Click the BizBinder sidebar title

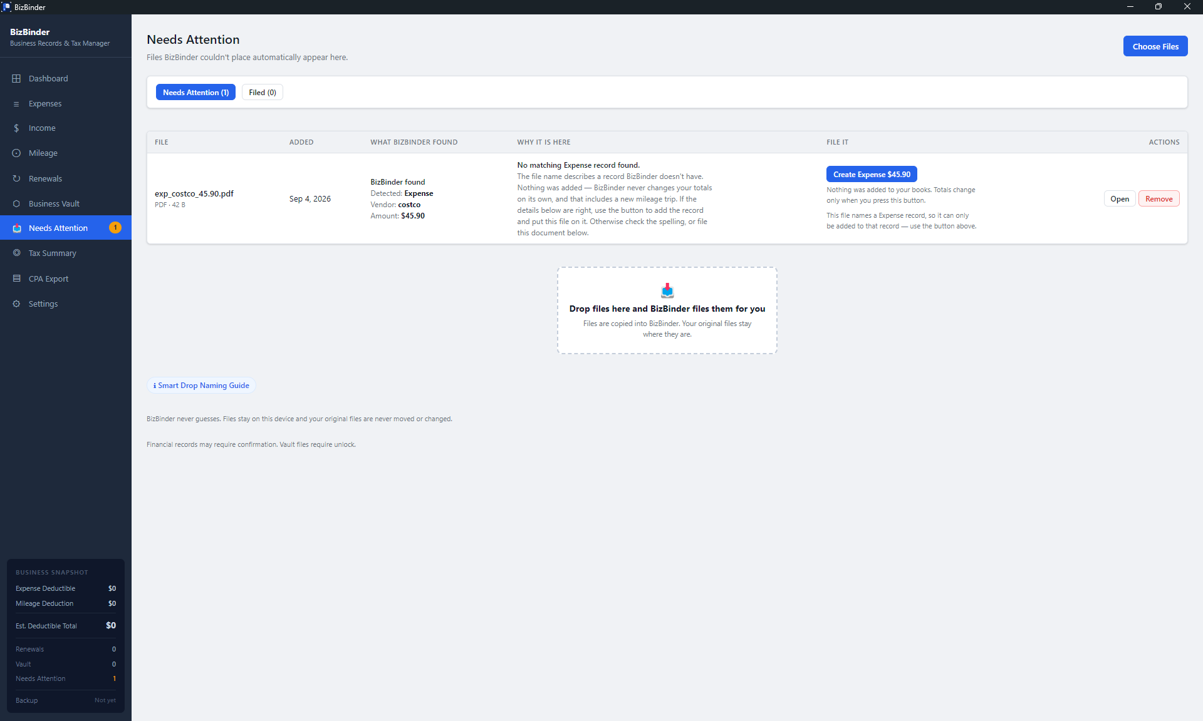(29, 32)
